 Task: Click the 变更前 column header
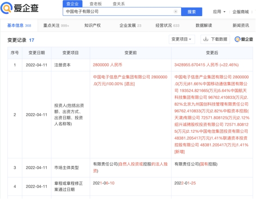130,53
